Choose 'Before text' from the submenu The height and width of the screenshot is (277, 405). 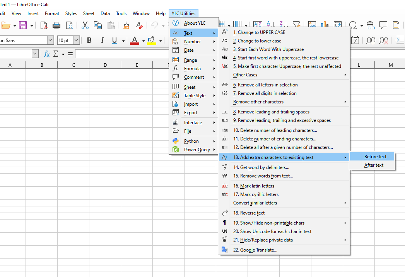click(x=375, y=157)
